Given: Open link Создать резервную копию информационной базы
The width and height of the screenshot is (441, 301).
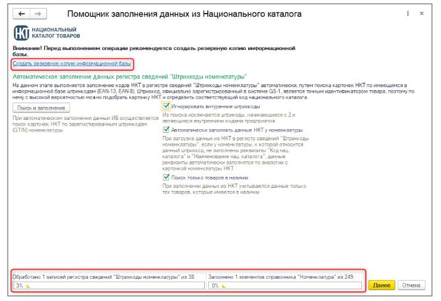Looking at the screenshot, I should tap(72, 64).
